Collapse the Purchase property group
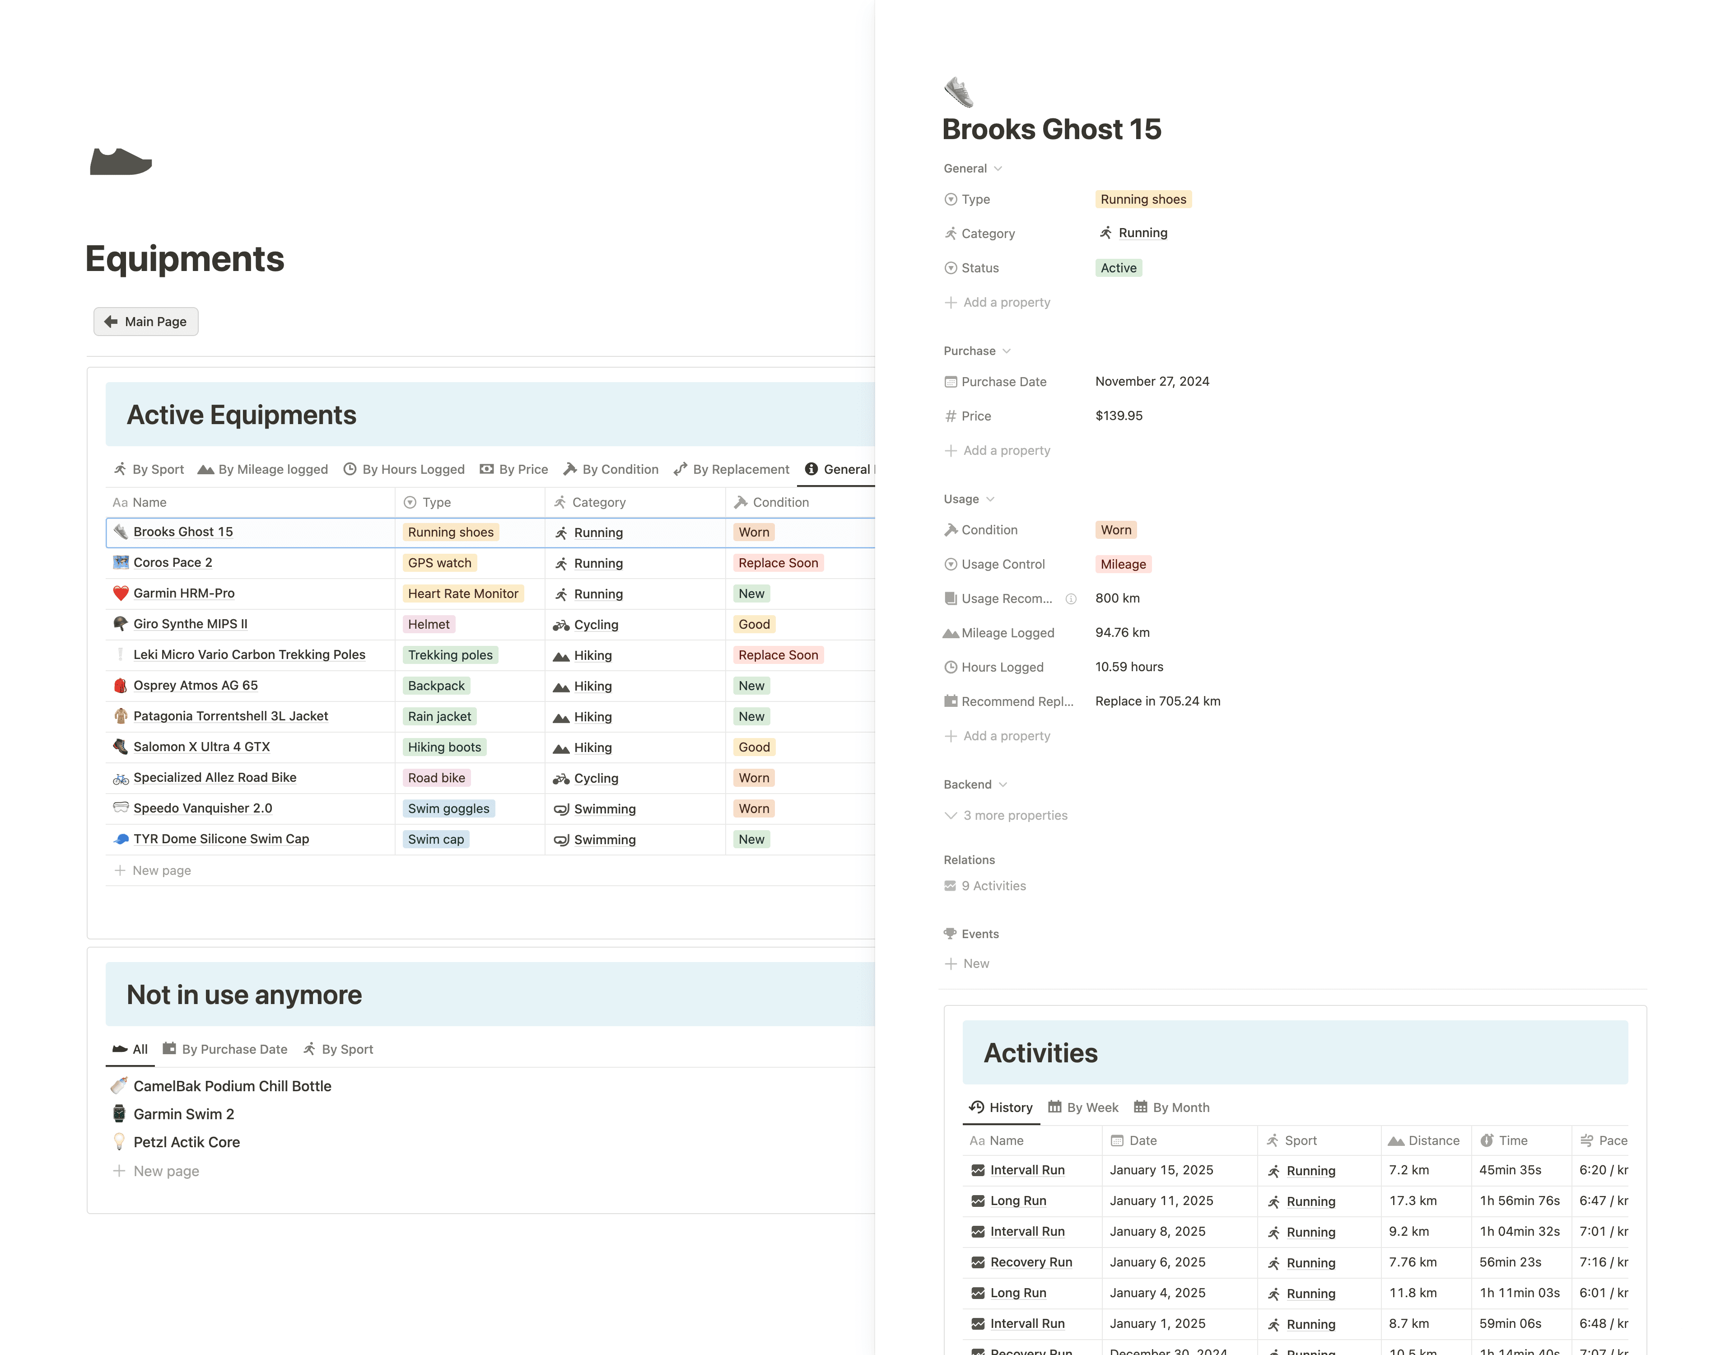This screenshot has height=1355, width=1716. [x=1006, y=350]
